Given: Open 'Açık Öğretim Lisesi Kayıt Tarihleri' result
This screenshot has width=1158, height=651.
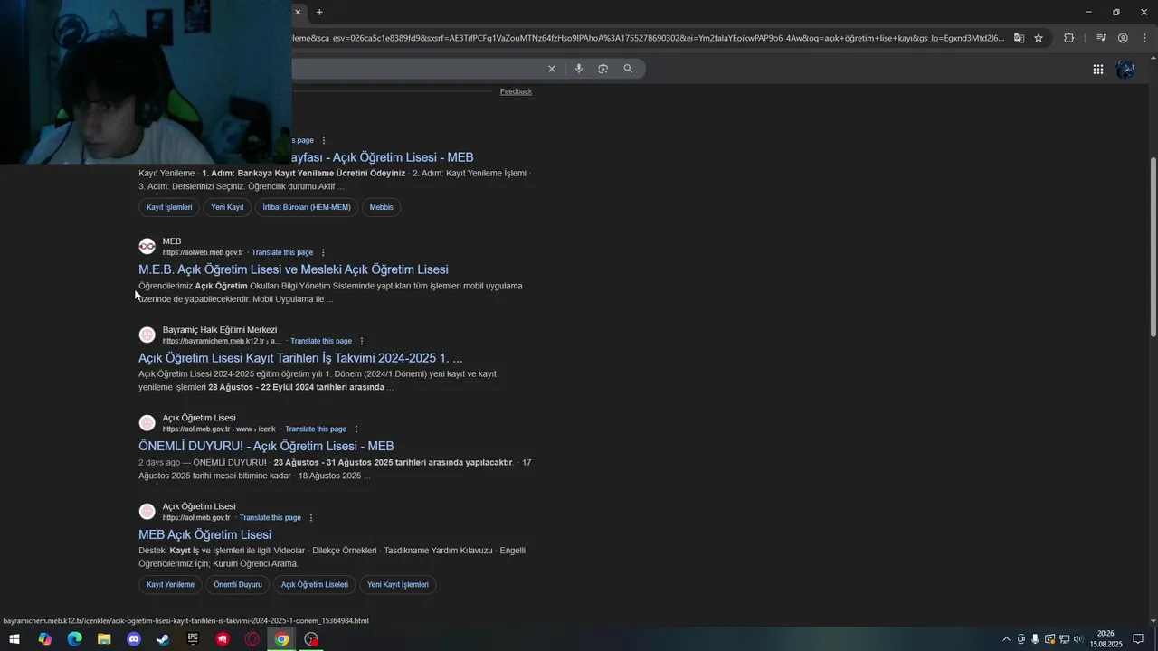Looking at the screenshot, I should [x=300, y=358].
